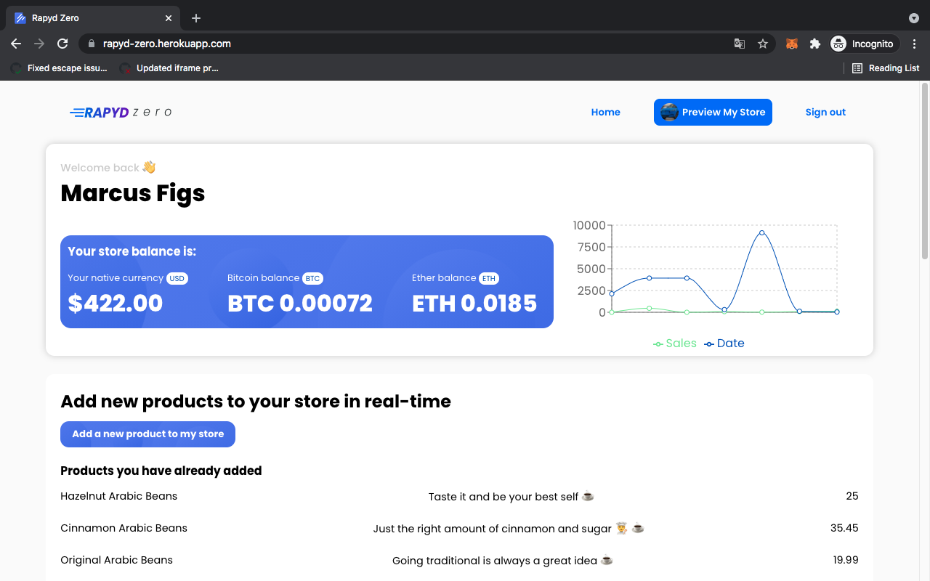Click the cinnamon and sugar description

[509, 529]
